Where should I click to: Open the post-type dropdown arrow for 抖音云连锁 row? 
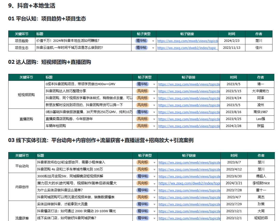[153, 48]
